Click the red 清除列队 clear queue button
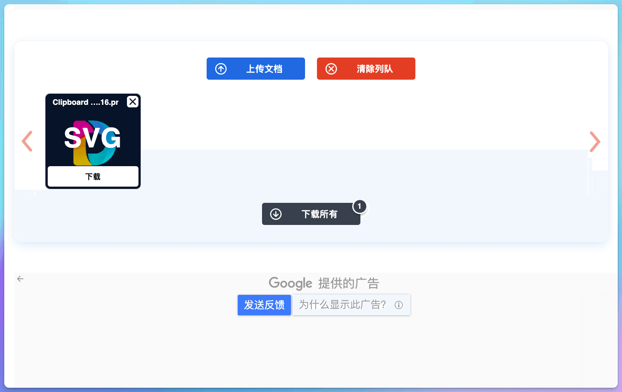Viewport: 622px width, 392px height. pyautogui.click(x=366, y=69)
